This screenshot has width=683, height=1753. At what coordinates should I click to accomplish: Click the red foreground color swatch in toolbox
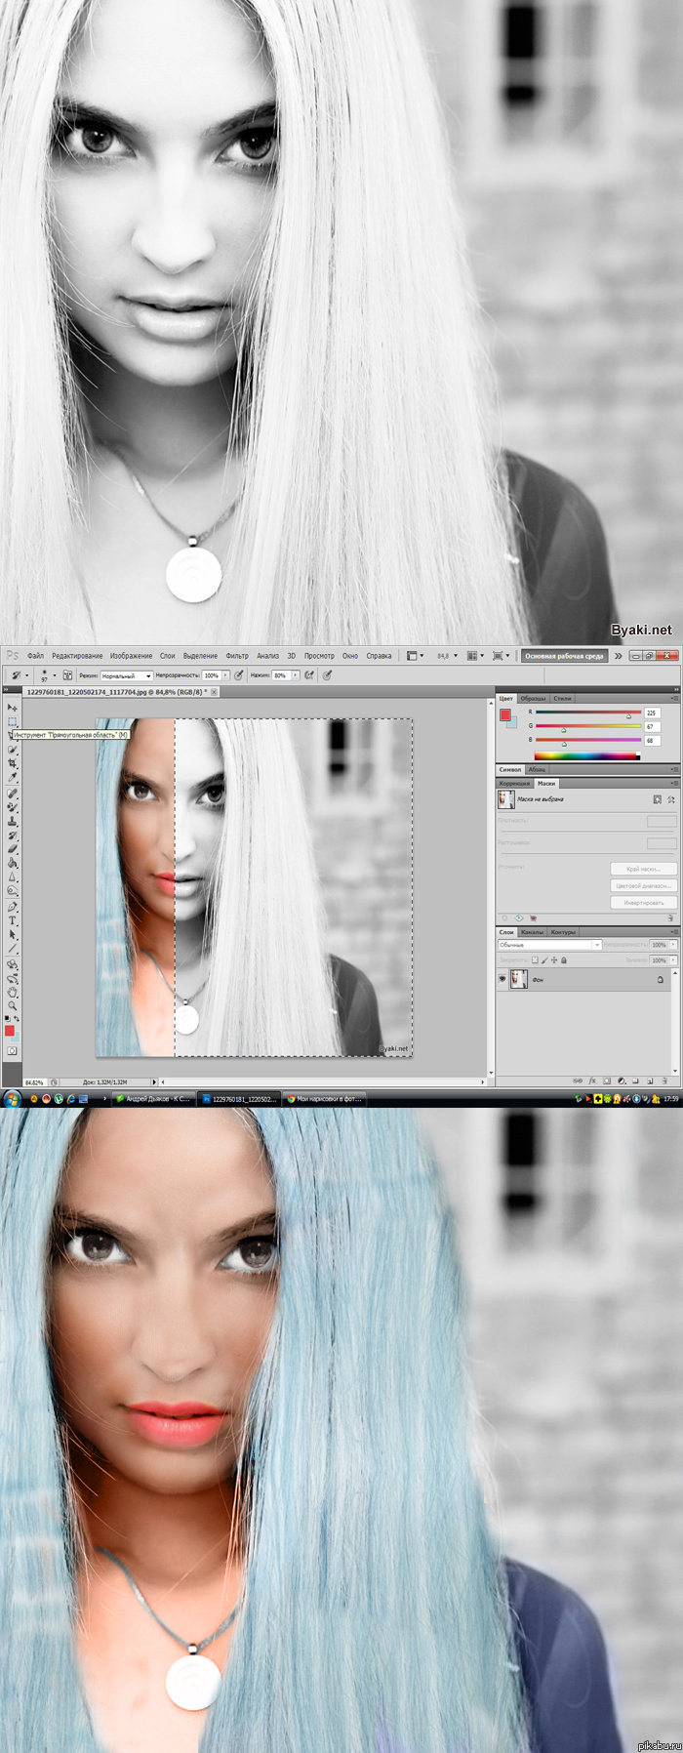click(9, 1030)
